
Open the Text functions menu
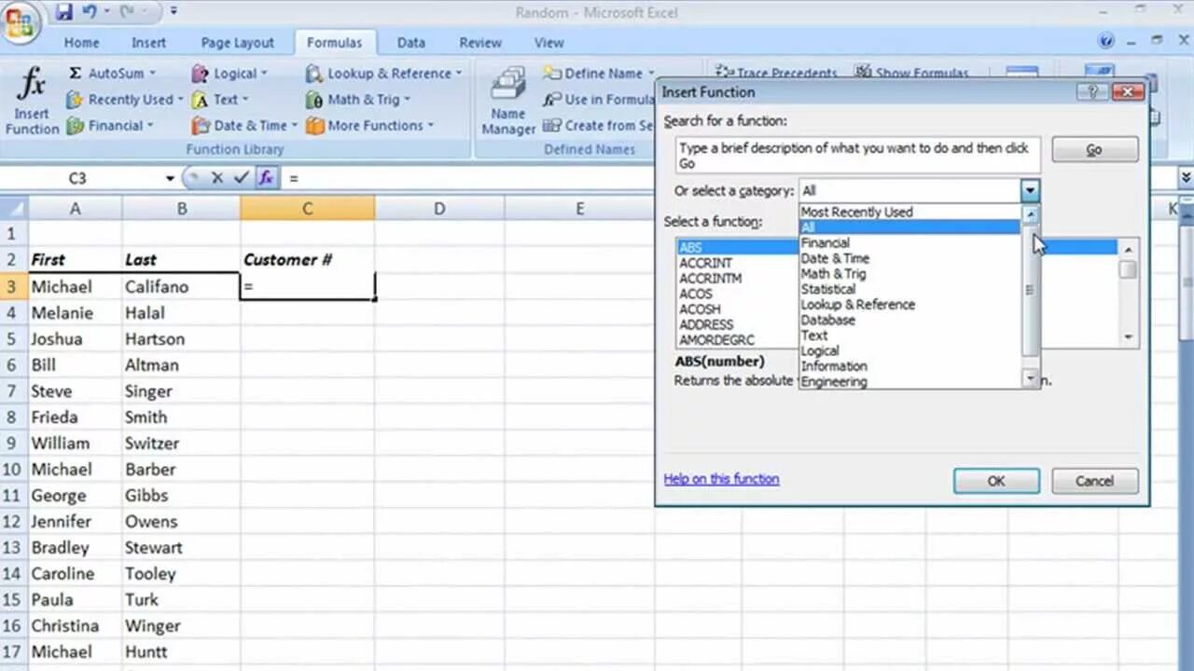(x=220, y=99)
